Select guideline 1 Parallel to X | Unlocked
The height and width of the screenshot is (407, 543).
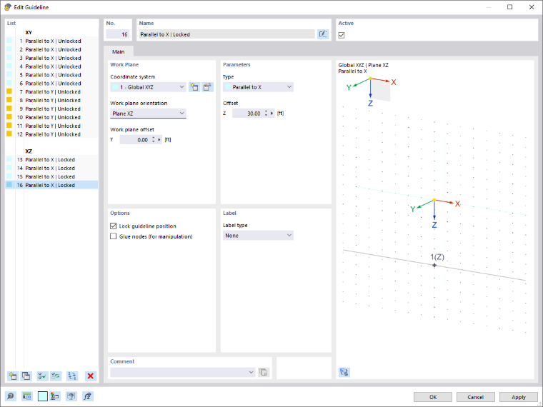click(51, 41)
